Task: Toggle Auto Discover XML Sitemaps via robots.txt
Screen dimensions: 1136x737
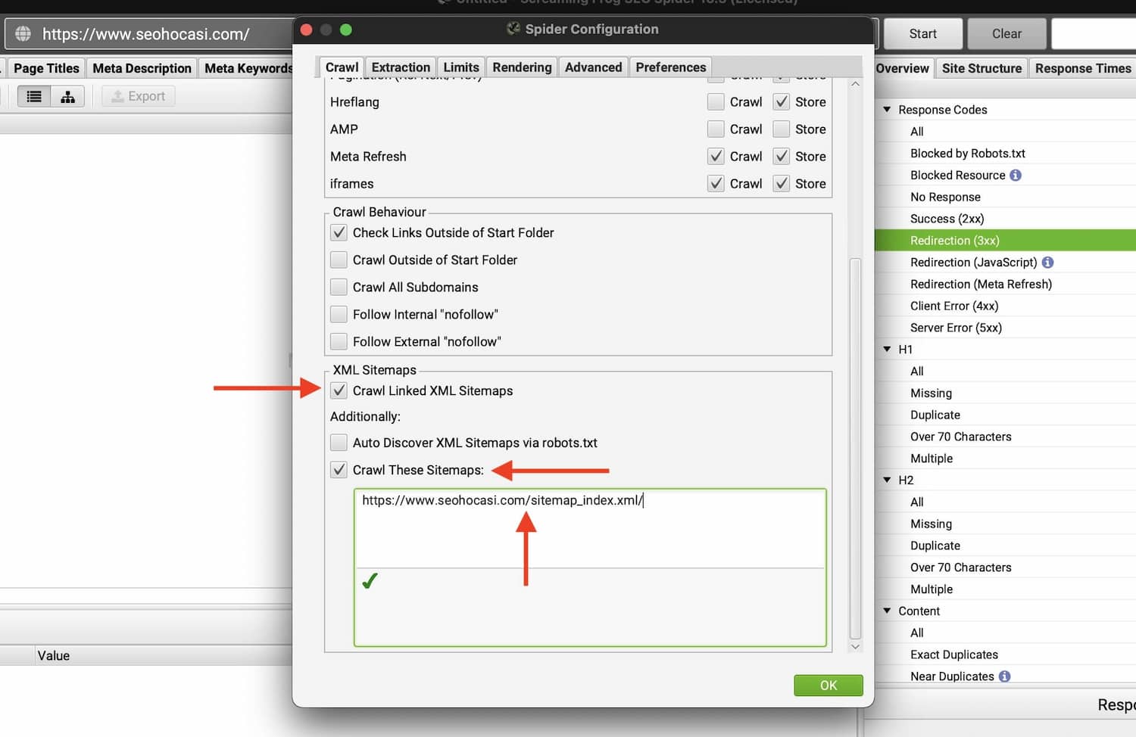Action: click(339, 443)
